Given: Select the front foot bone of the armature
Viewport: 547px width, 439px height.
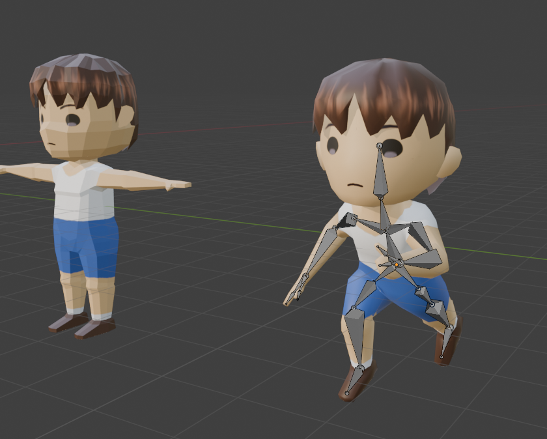Looking at the screenshot, I should click(x=354, y=380).
